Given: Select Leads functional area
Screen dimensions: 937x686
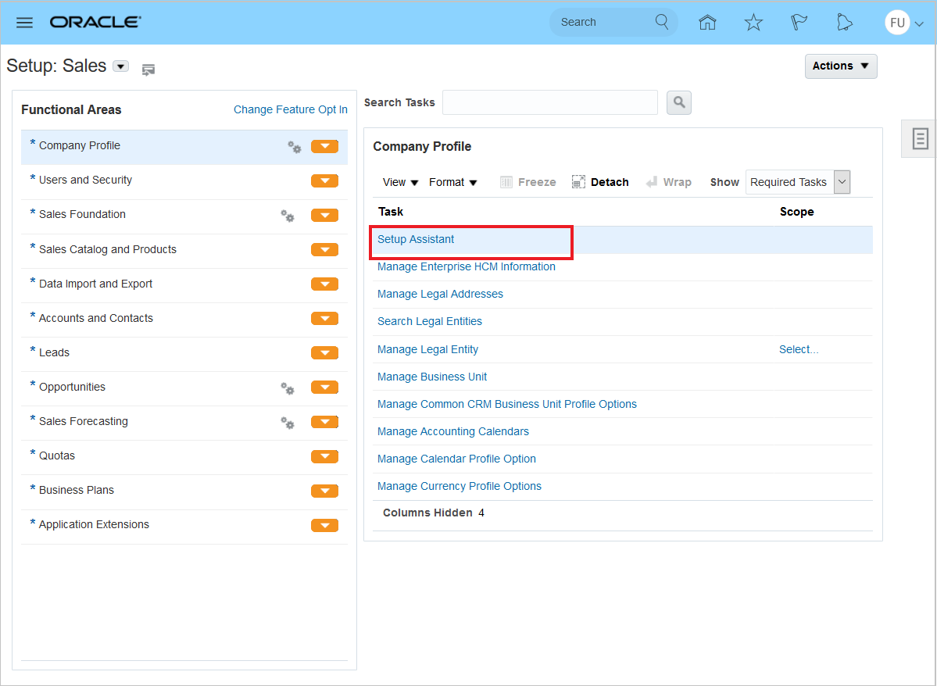Looking at the screenshot, I should [55, 352].
